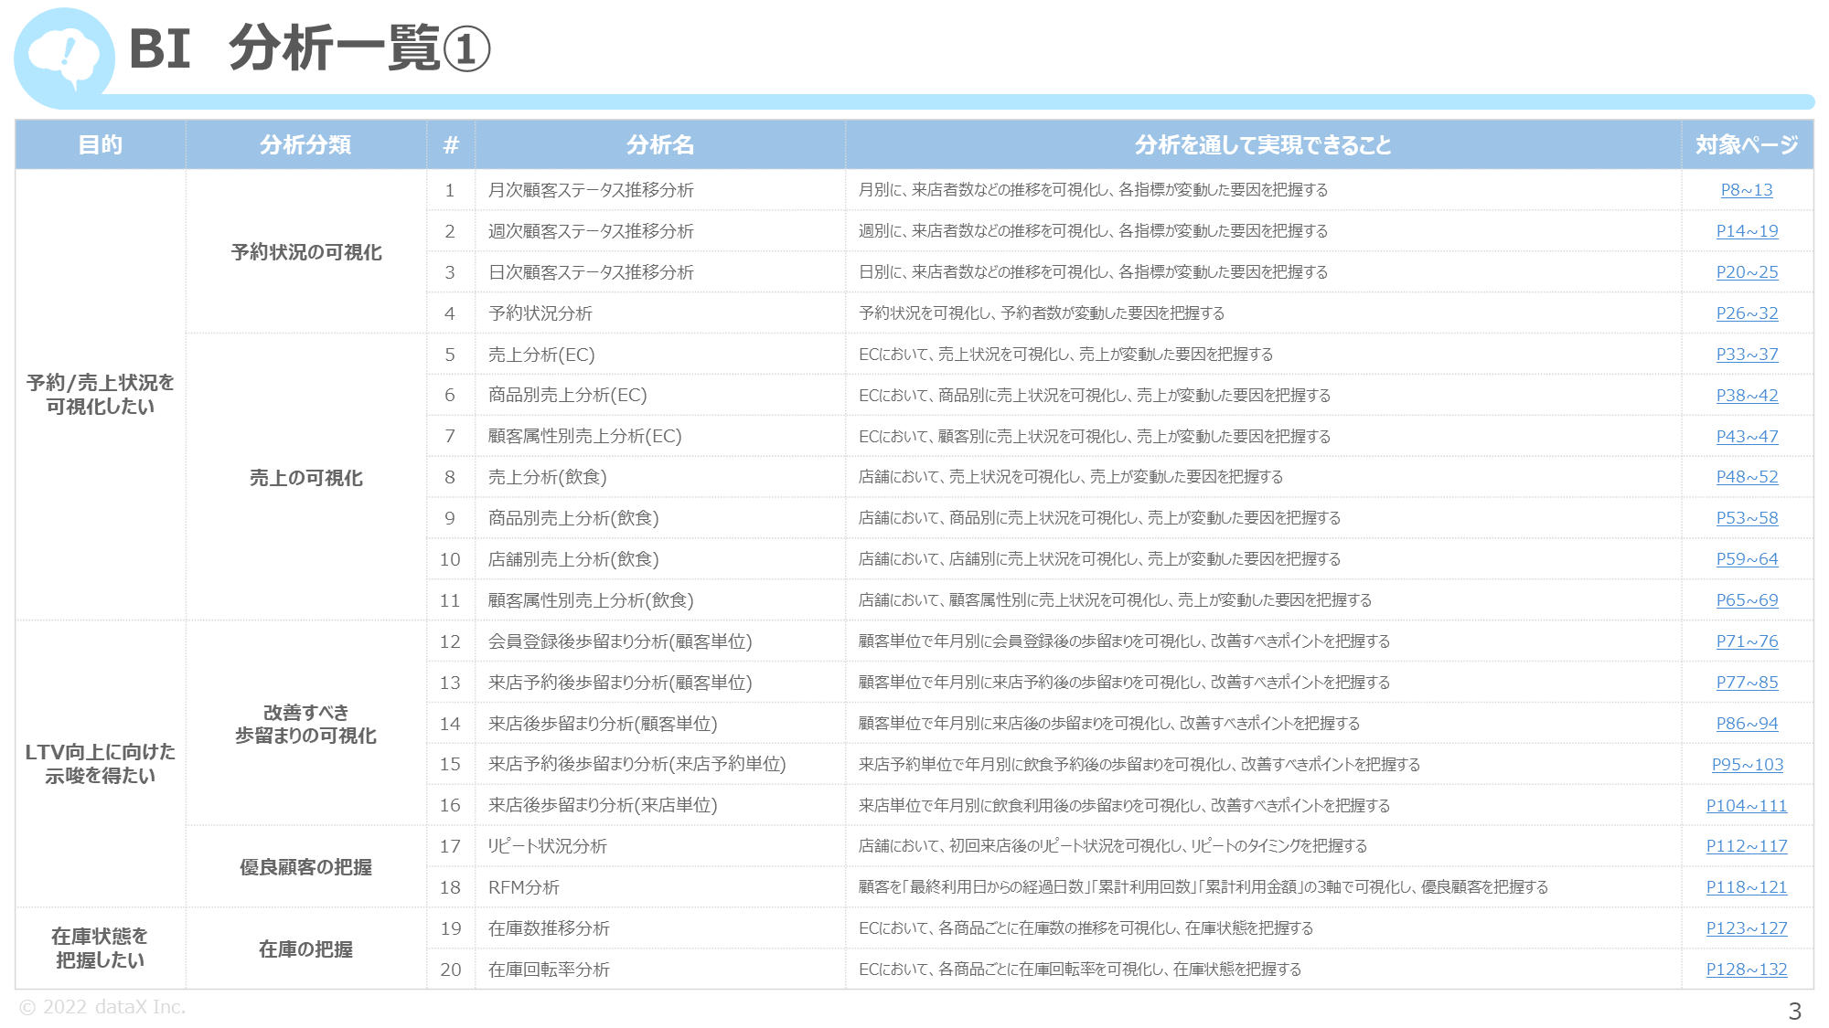Click the 対象ページ column header
Viewport: 1829px width, 1028px height.
tap(1747, 144)
